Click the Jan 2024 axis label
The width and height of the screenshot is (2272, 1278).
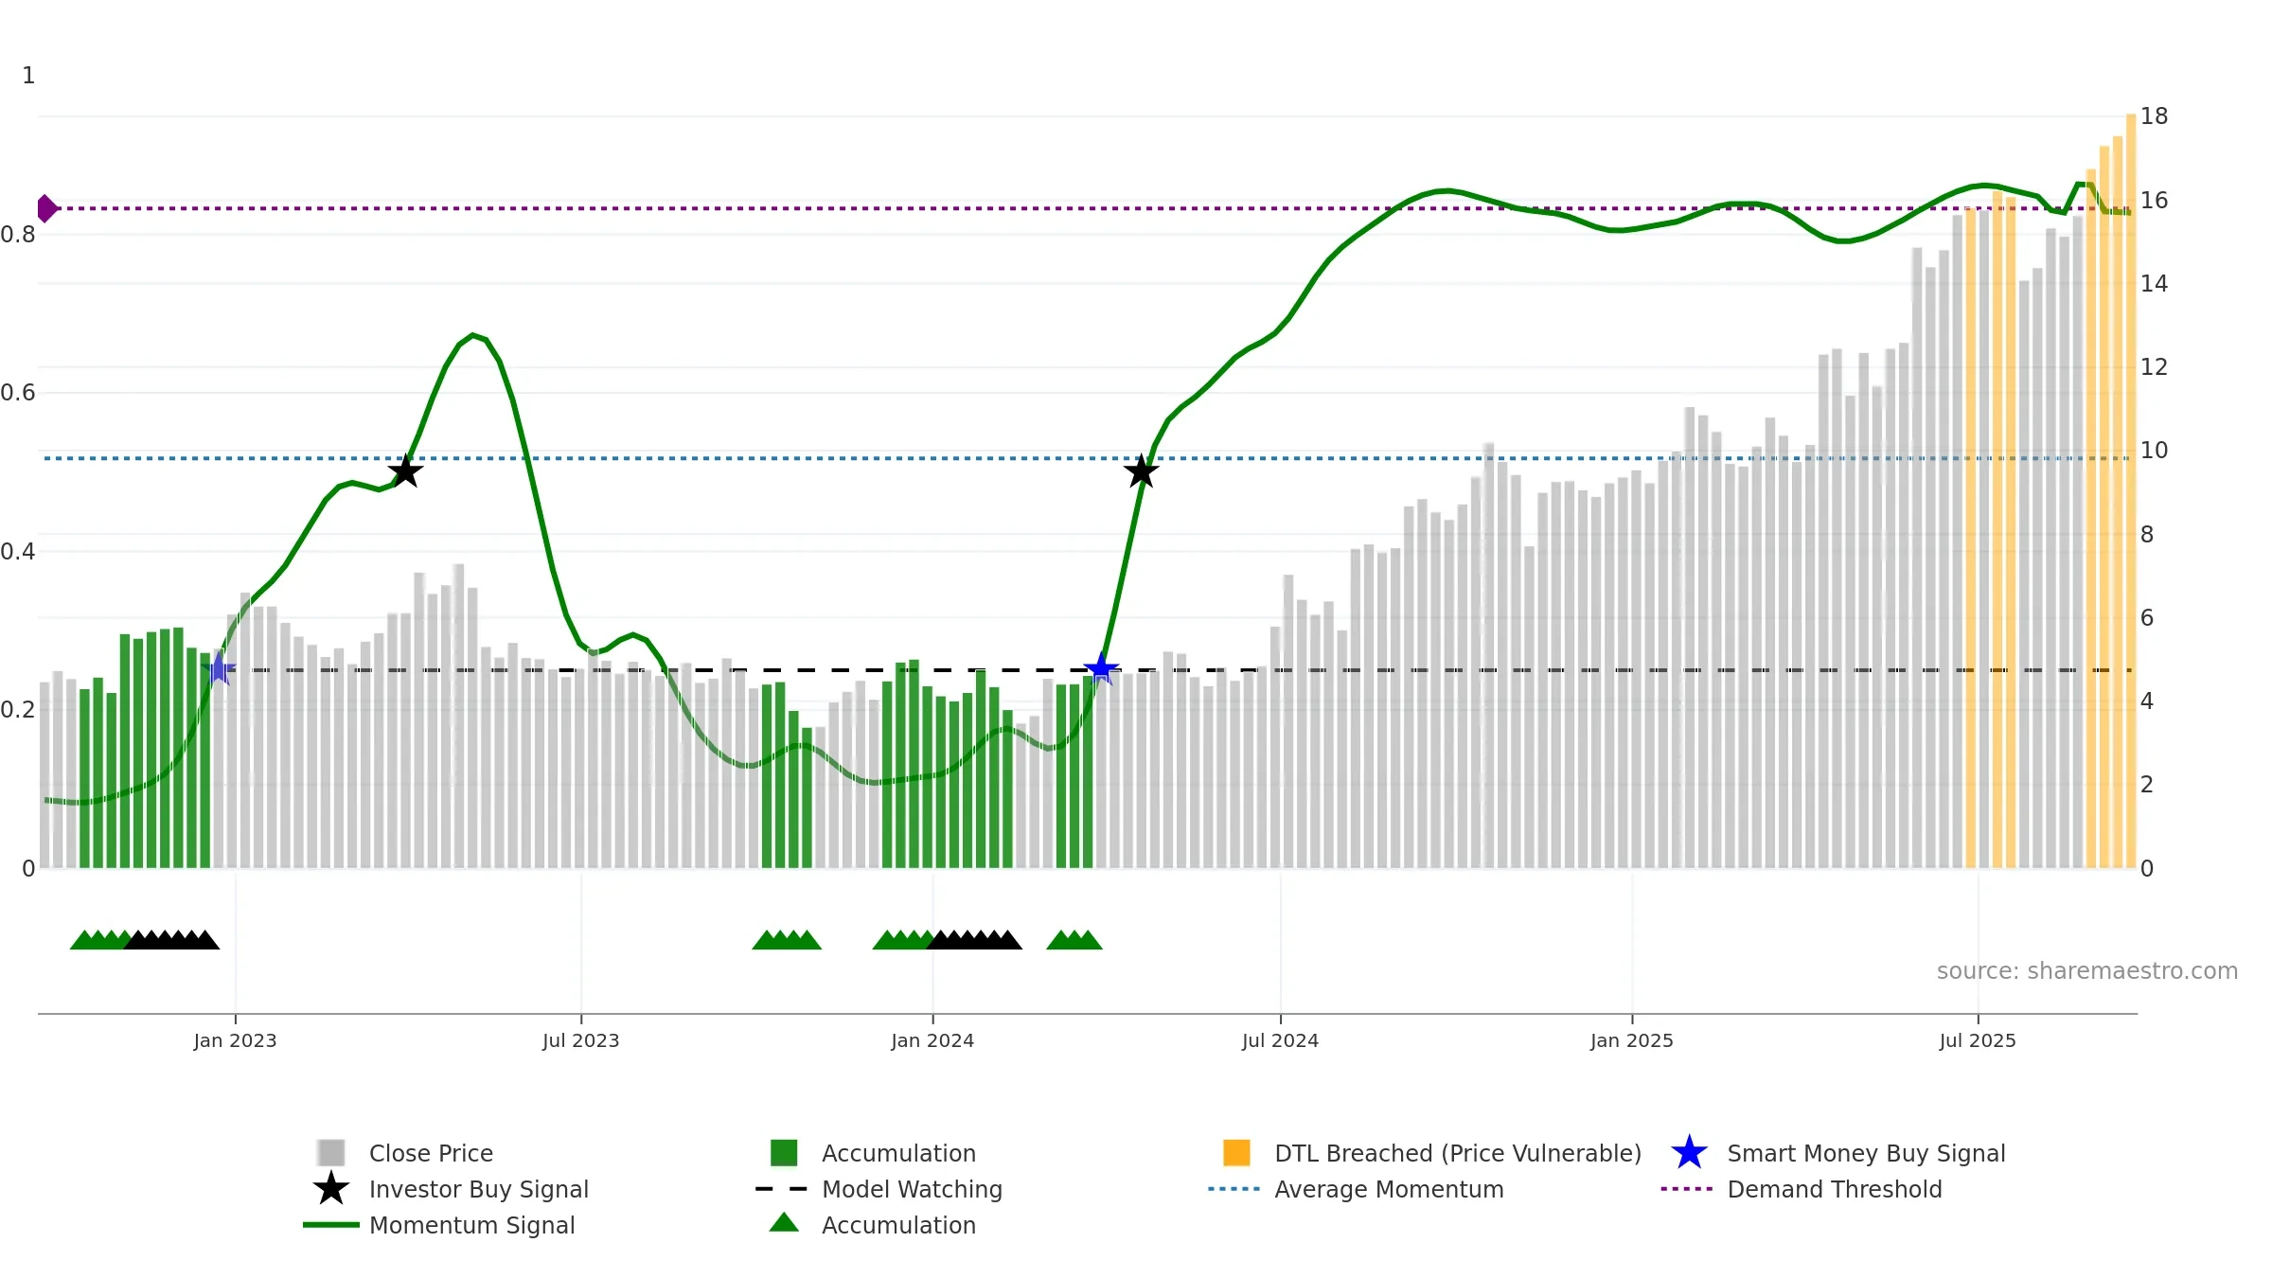tap(932, 1040)
